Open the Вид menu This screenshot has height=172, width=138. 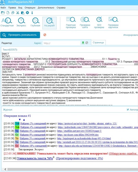[20, 8]
